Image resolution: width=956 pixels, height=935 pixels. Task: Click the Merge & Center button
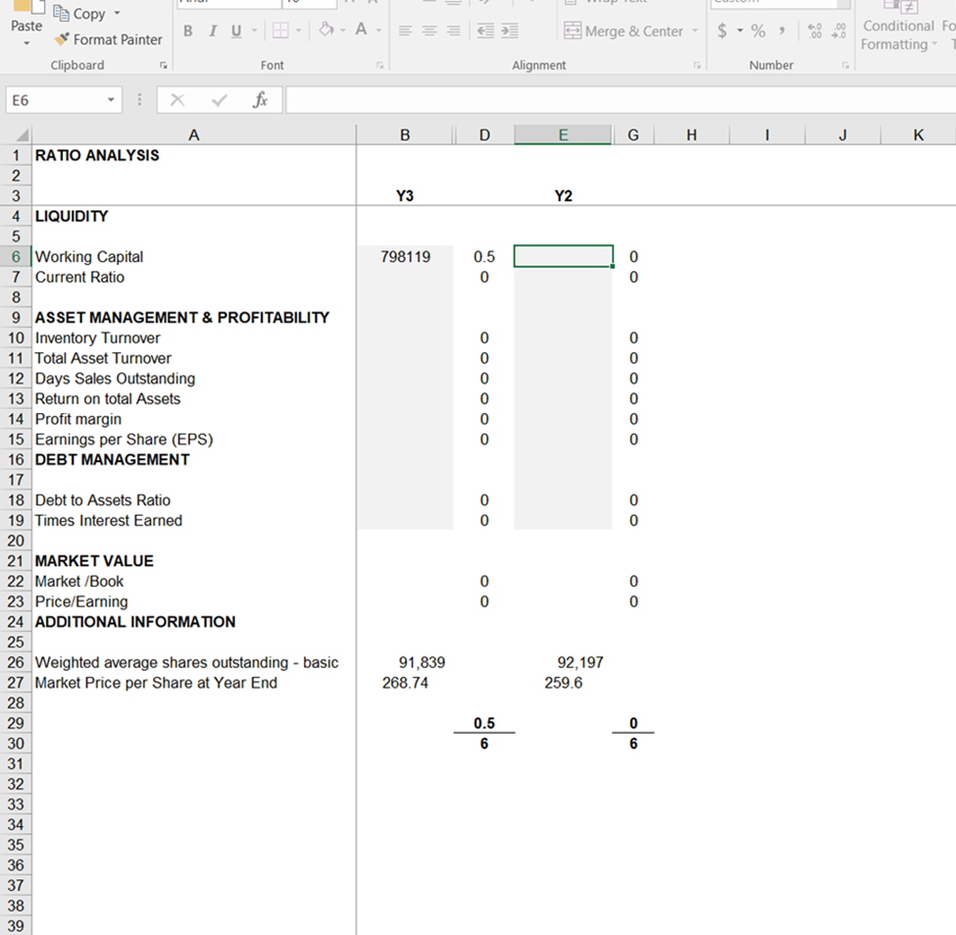(623, 30)
